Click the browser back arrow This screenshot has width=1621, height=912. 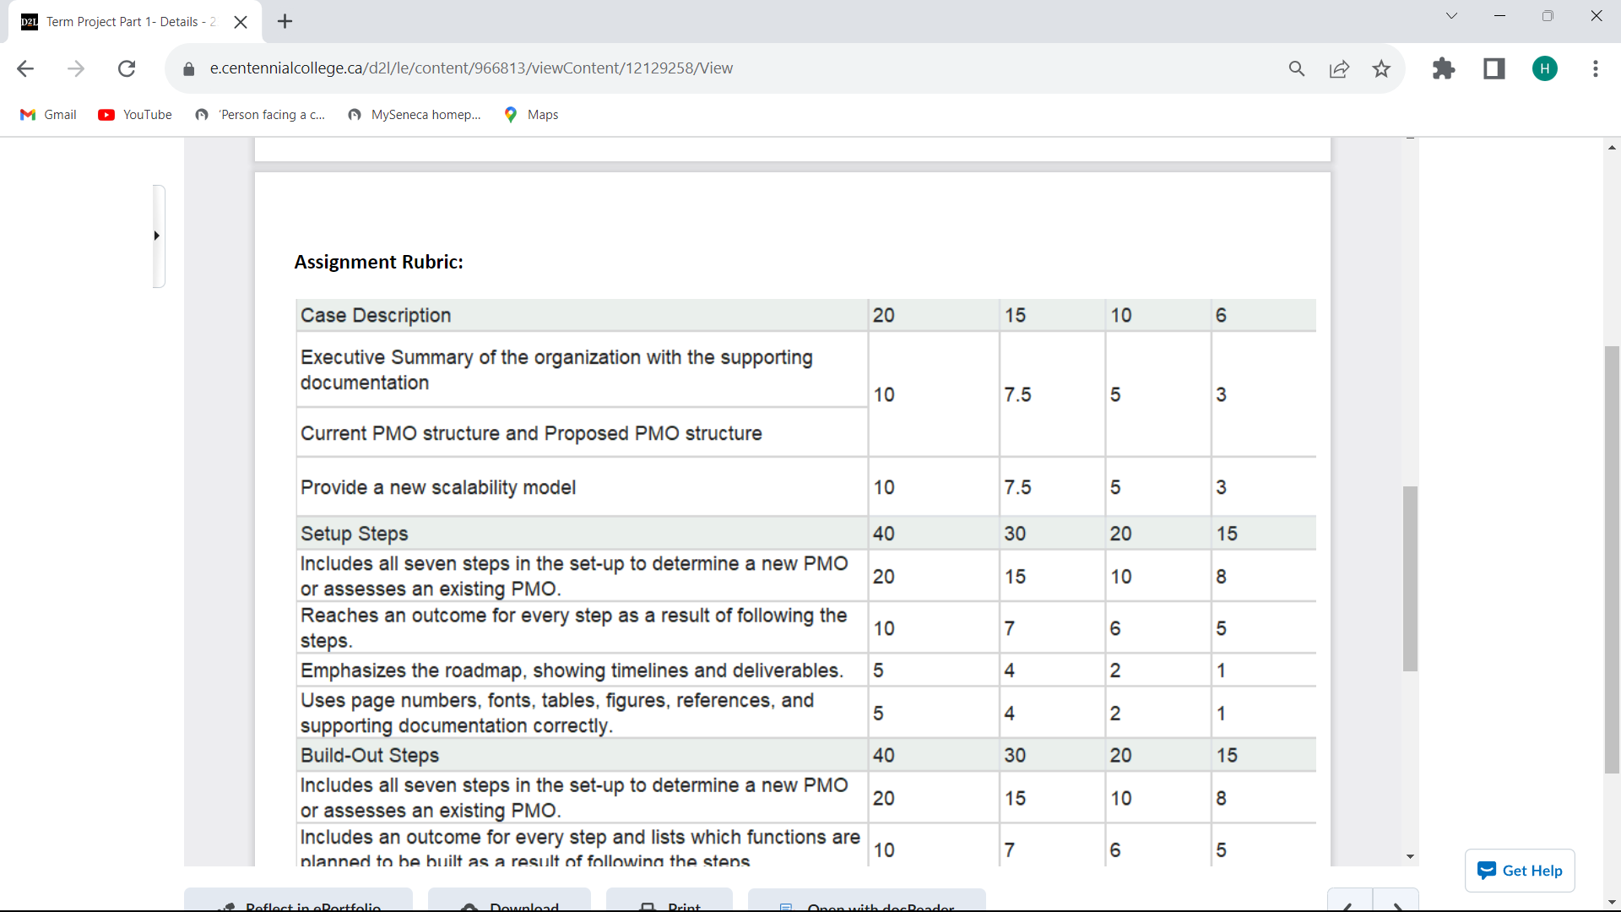click(x=25, y=68)
